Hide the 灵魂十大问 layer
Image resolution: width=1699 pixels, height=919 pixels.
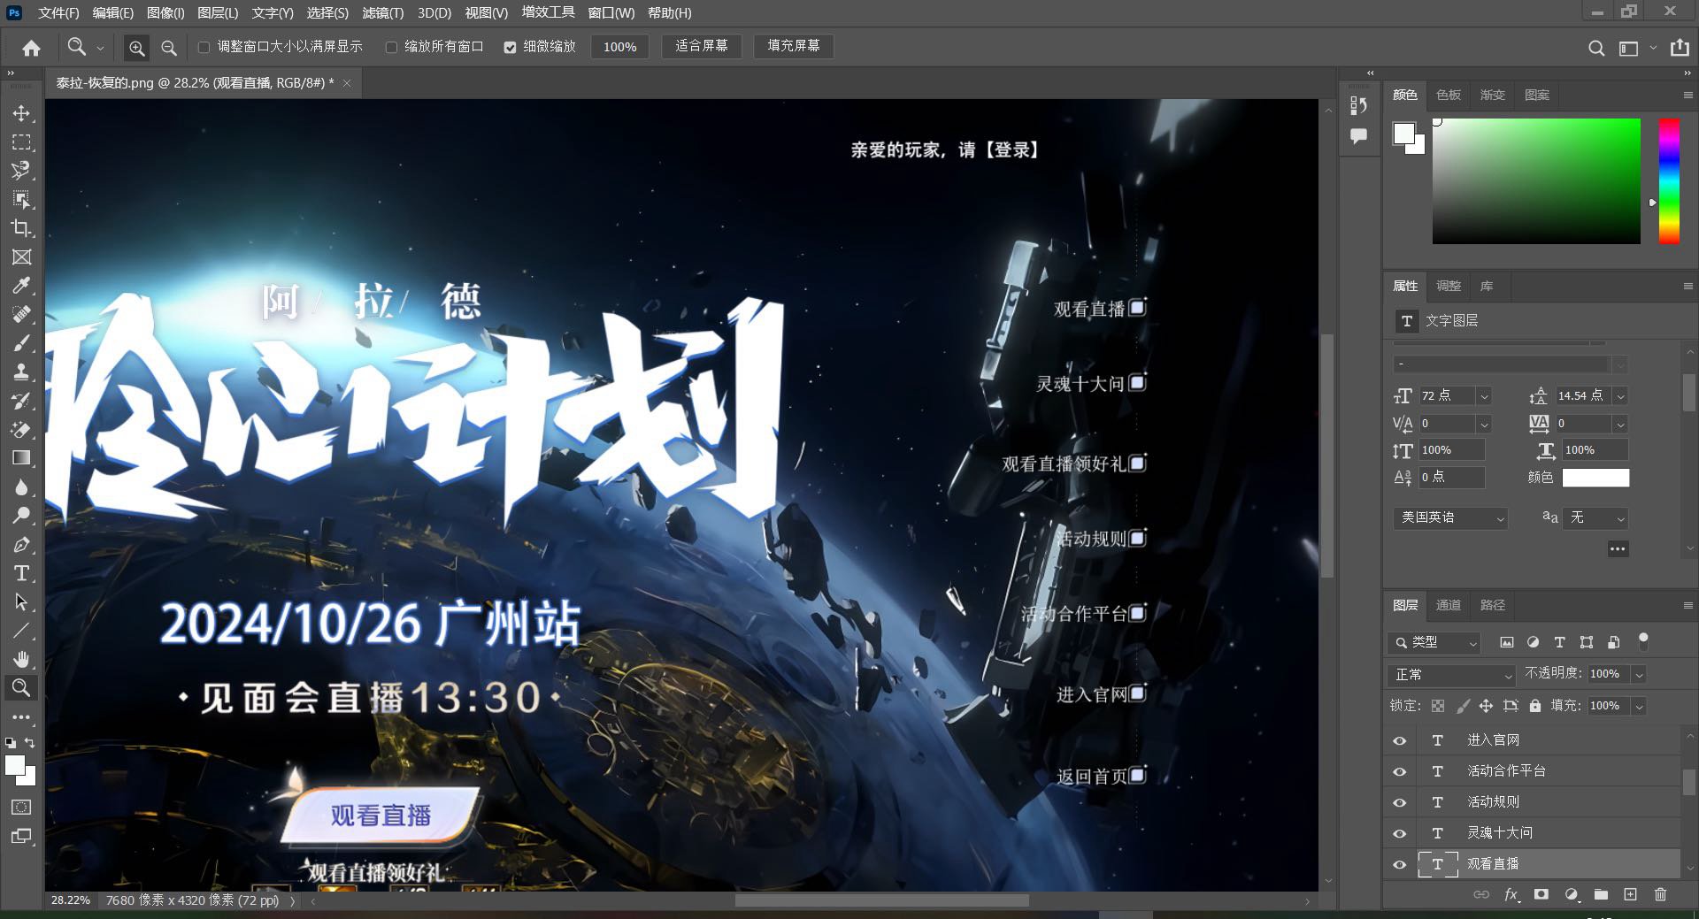point(1399,833)
